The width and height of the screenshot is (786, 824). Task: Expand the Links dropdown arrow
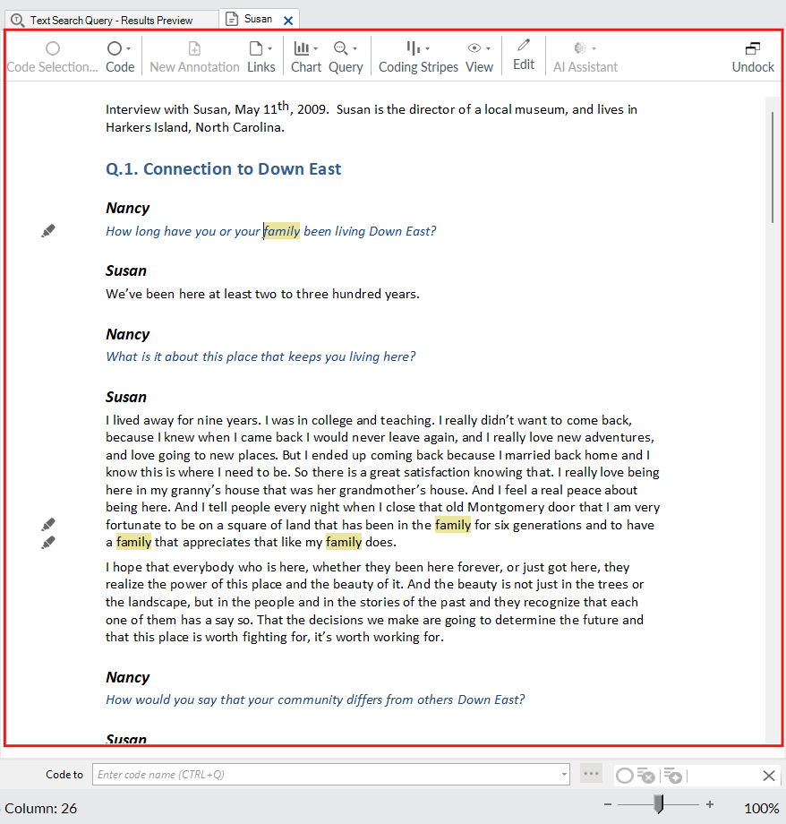click(x=270, y=49)
